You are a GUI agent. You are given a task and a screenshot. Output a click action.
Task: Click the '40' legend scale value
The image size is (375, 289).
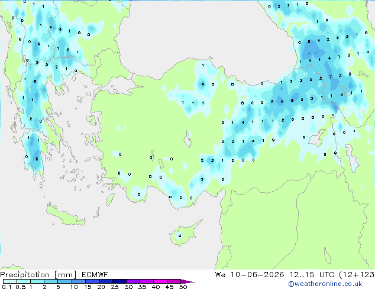pos(156,287)
